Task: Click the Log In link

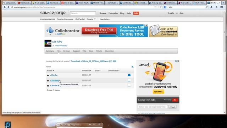Action: (171, 13)
